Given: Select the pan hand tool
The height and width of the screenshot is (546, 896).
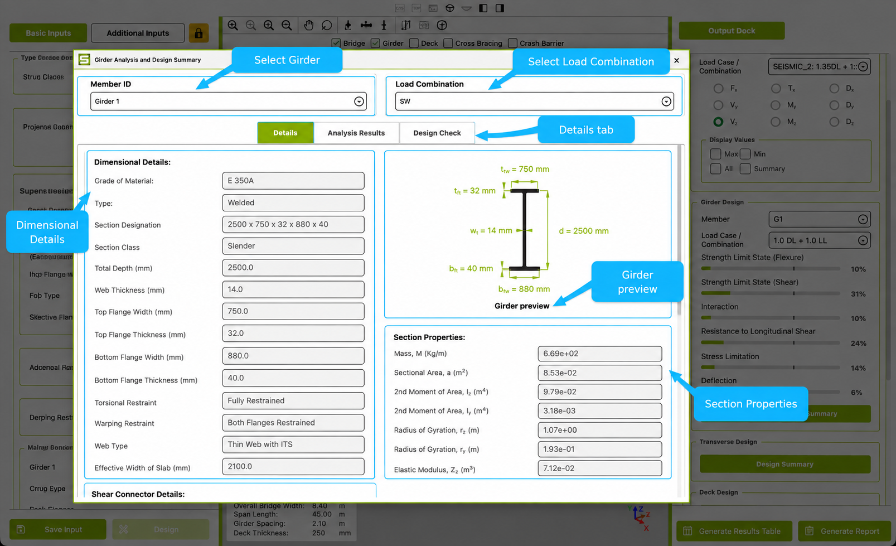Looking at the screenshot, I should point(308,25).
